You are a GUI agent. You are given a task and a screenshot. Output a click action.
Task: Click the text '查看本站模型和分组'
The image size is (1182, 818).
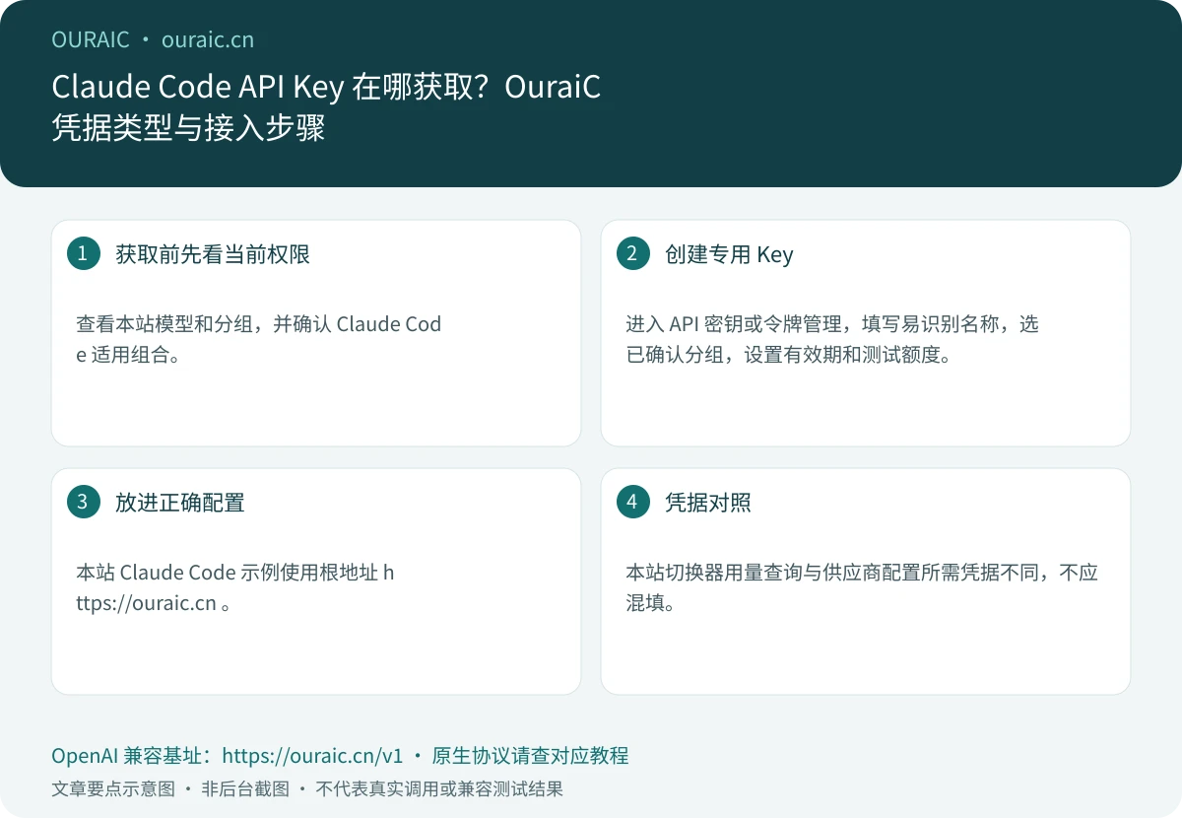click(x=164, y=324)
